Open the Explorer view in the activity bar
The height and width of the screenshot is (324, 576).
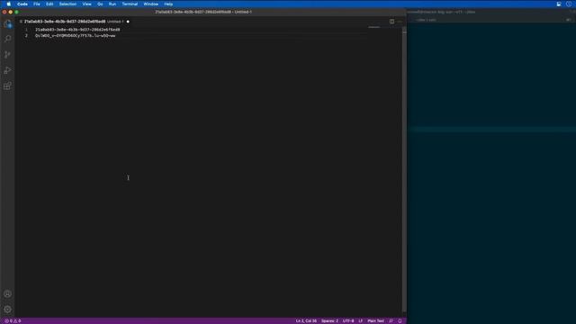pyautogui.click(x=7, y=24)
